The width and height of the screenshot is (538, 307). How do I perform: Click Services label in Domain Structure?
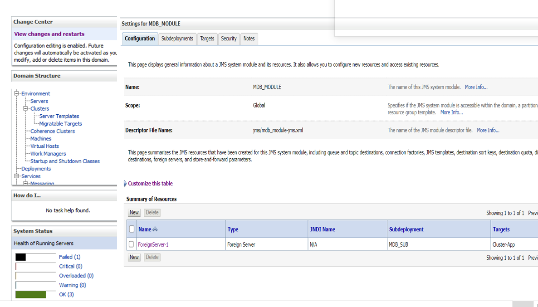[x=31, y=176]
